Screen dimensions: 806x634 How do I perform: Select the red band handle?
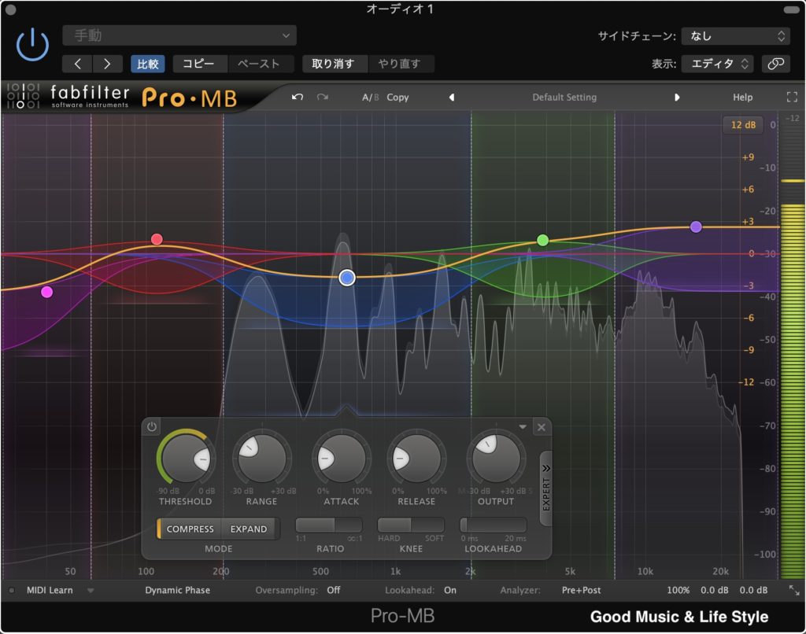[157, 239]
